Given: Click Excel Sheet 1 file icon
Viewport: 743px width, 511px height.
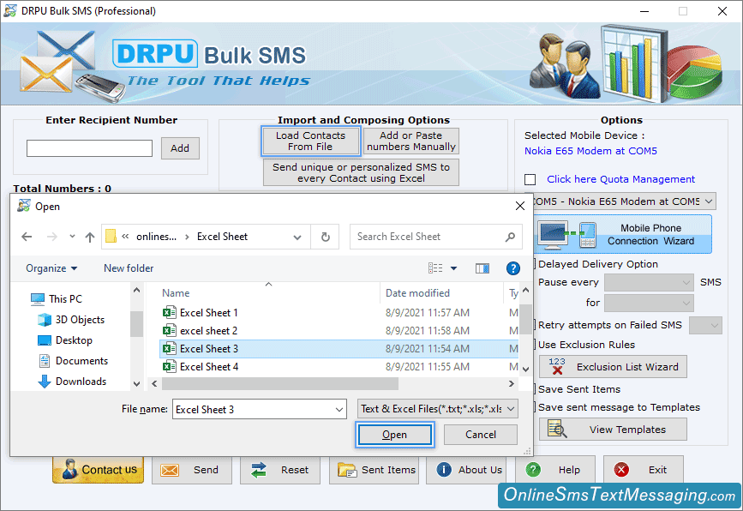Looking at the screenshot, I should (x=169, y=313).
